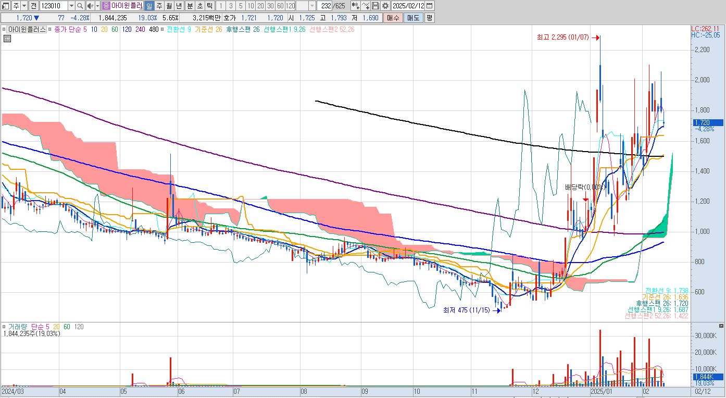Click the 기준선 26 legend label
Screen dimensions: 726x398
tap(208, 30)
